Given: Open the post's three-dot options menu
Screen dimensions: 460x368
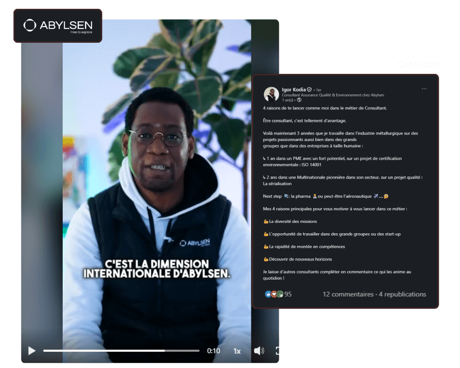Looking at the screenshot, I should point(424,89).
